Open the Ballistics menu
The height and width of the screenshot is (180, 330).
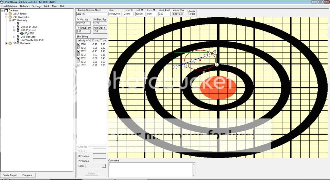click(24, 6)
